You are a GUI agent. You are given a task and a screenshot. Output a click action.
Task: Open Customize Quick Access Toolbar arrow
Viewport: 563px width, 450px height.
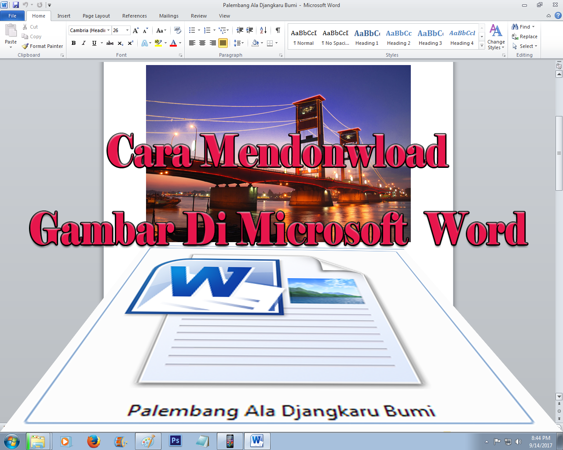click(49, 5)
